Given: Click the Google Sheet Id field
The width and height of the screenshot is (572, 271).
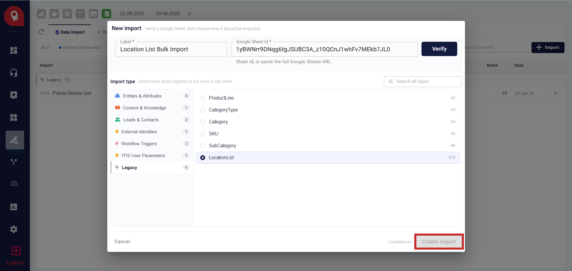Looking at the screenshot, I should click(x=324, y=49).
